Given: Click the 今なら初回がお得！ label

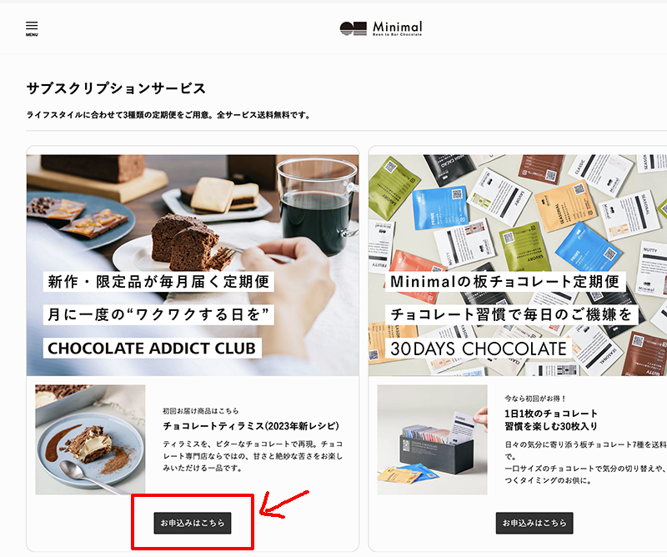Looking at the screenshot, I should click(535, 399).
